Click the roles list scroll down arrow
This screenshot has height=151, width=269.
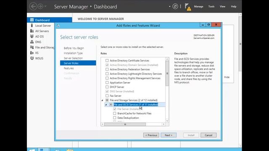[167, 121]
